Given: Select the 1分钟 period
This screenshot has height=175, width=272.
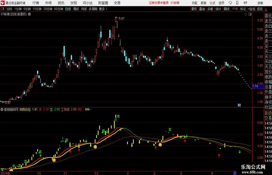Looking at the screenshot, I should 18,9.
